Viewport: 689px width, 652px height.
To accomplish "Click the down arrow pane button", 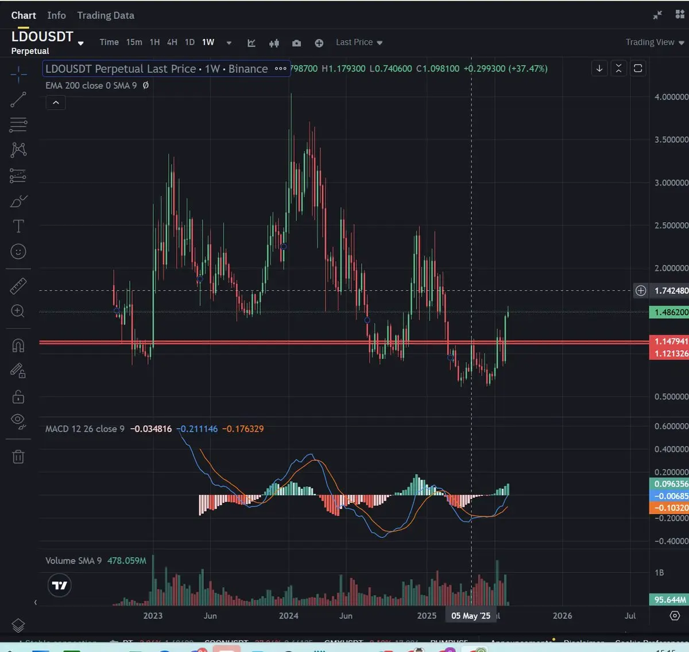I will [599, 68].
